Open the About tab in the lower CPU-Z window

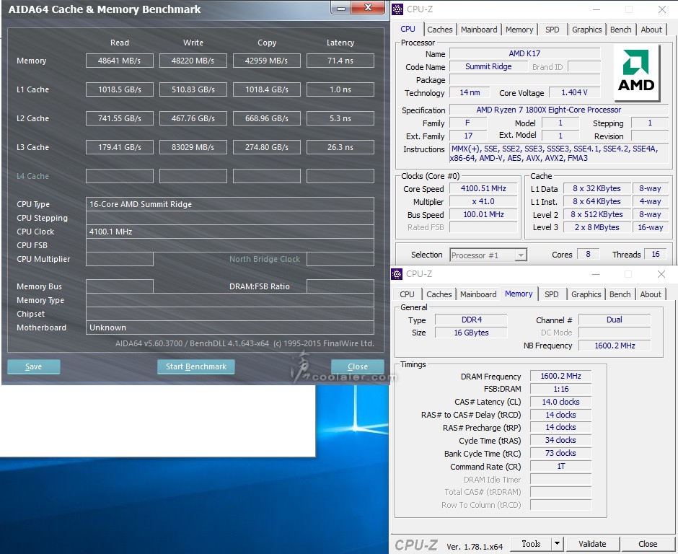(x=651, y=294)
